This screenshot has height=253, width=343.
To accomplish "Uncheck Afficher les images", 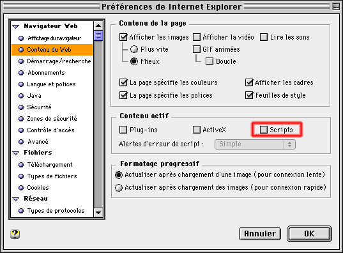I will click(123, 37).
